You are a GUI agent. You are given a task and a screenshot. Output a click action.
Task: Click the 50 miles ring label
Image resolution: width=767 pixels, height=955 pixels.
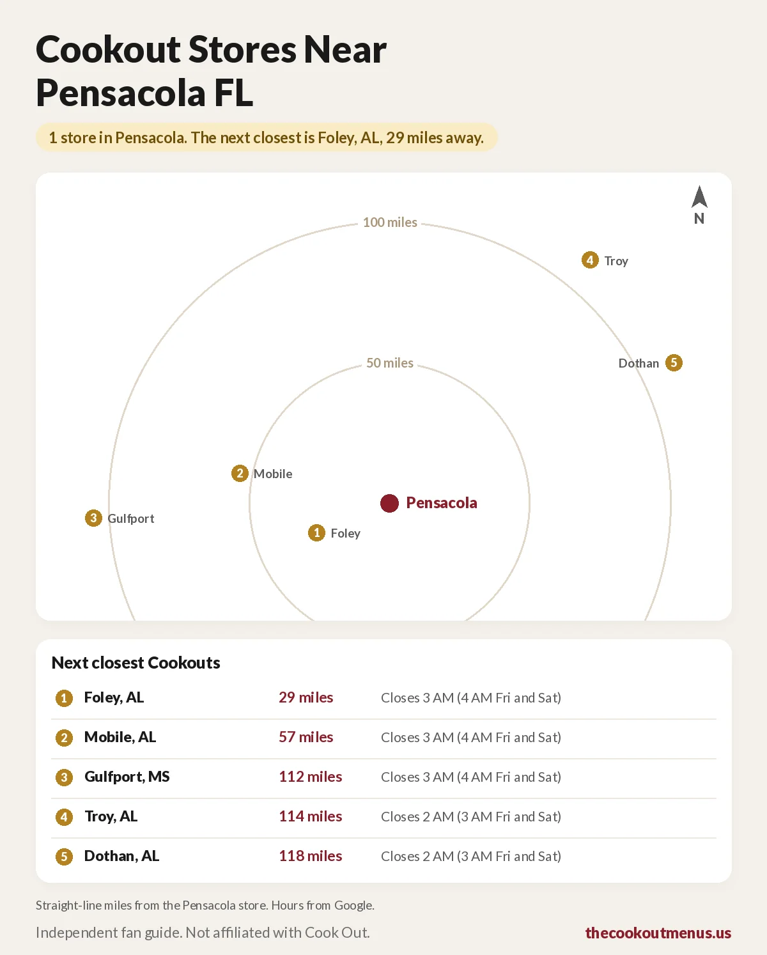[390, 363]
